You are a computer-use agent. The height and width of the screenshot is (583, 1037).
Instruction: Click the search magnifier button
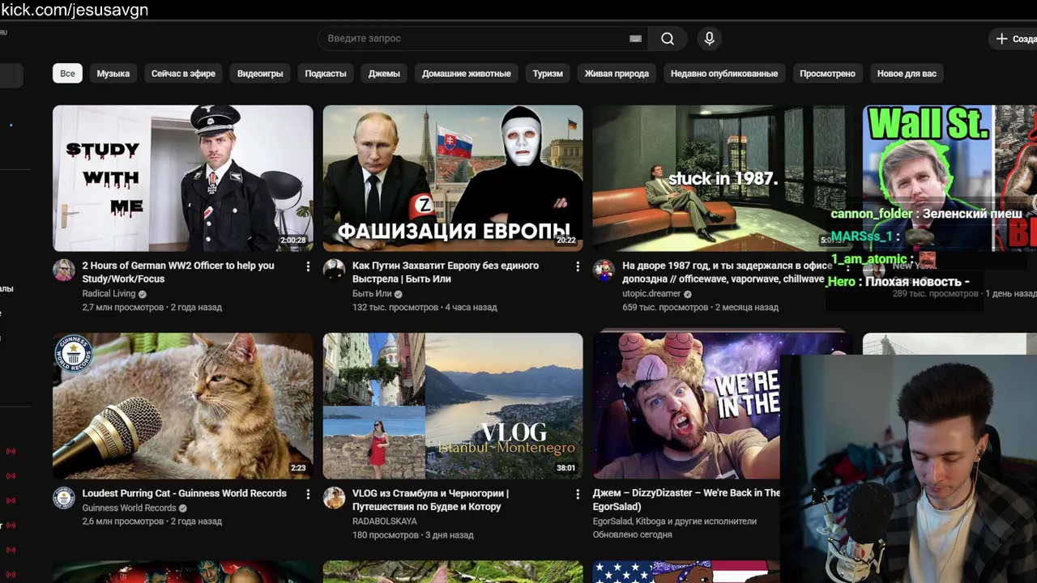point(668,39)
